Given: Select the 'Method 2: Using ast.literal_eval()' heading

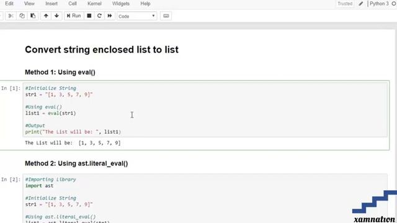Looking at the screenshot, I should coord(76,164).
